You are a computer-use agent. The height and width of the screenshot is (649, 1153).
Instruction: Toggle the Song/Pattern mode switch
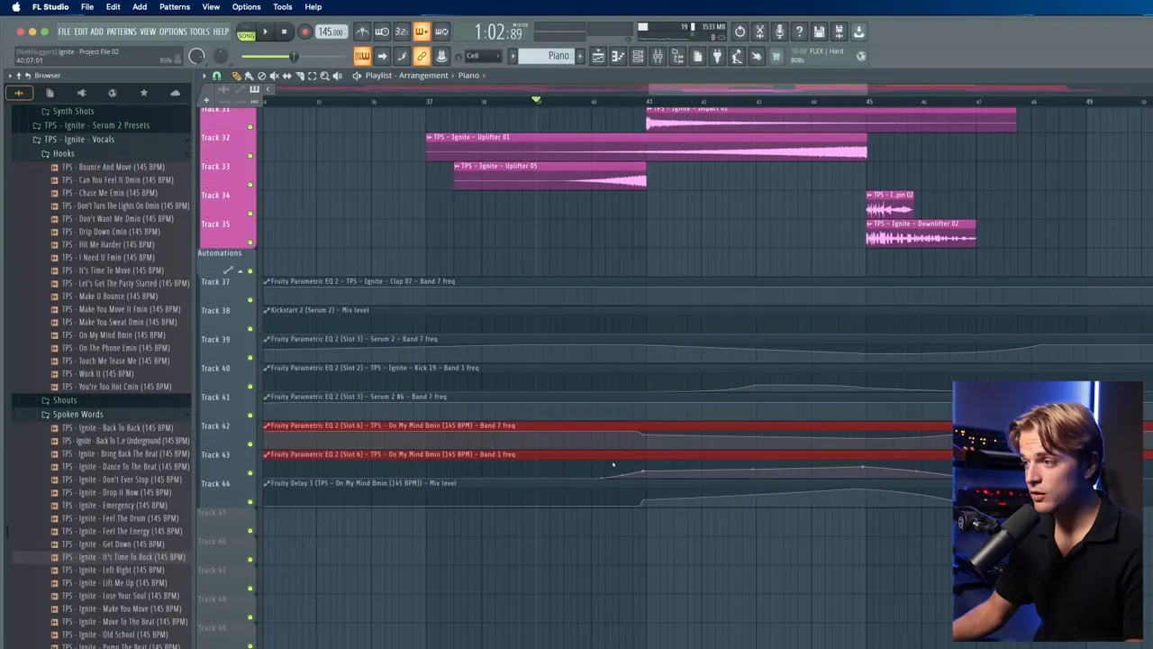point(246,32)
